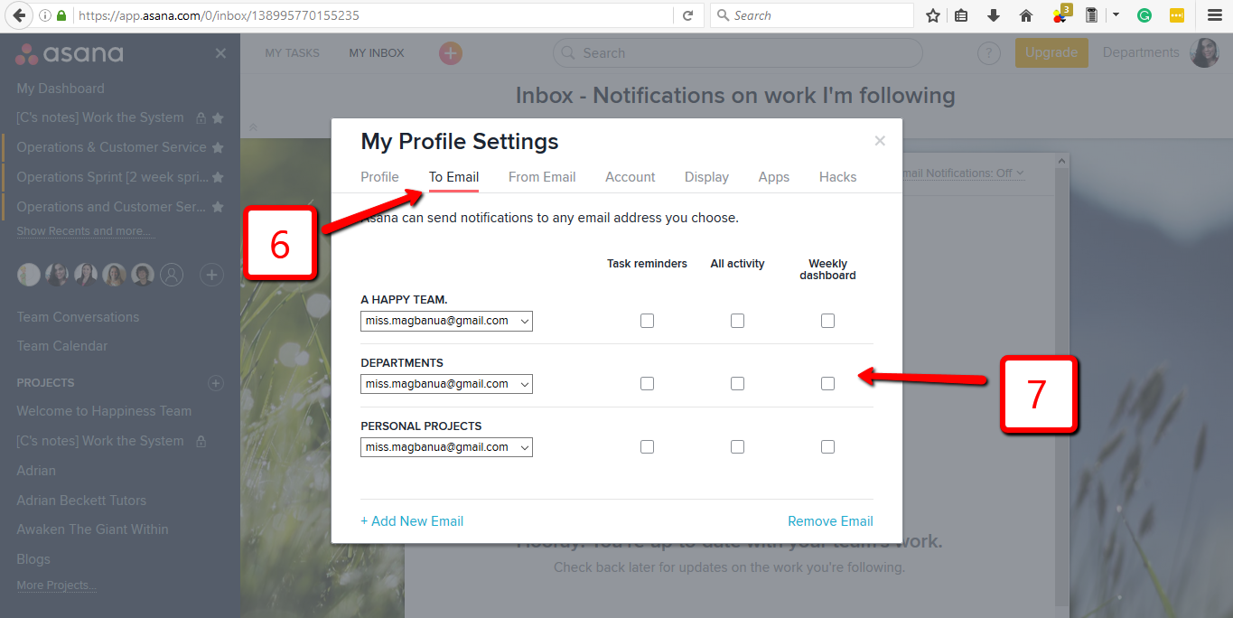Click the Add New Email link

point(412,520)
